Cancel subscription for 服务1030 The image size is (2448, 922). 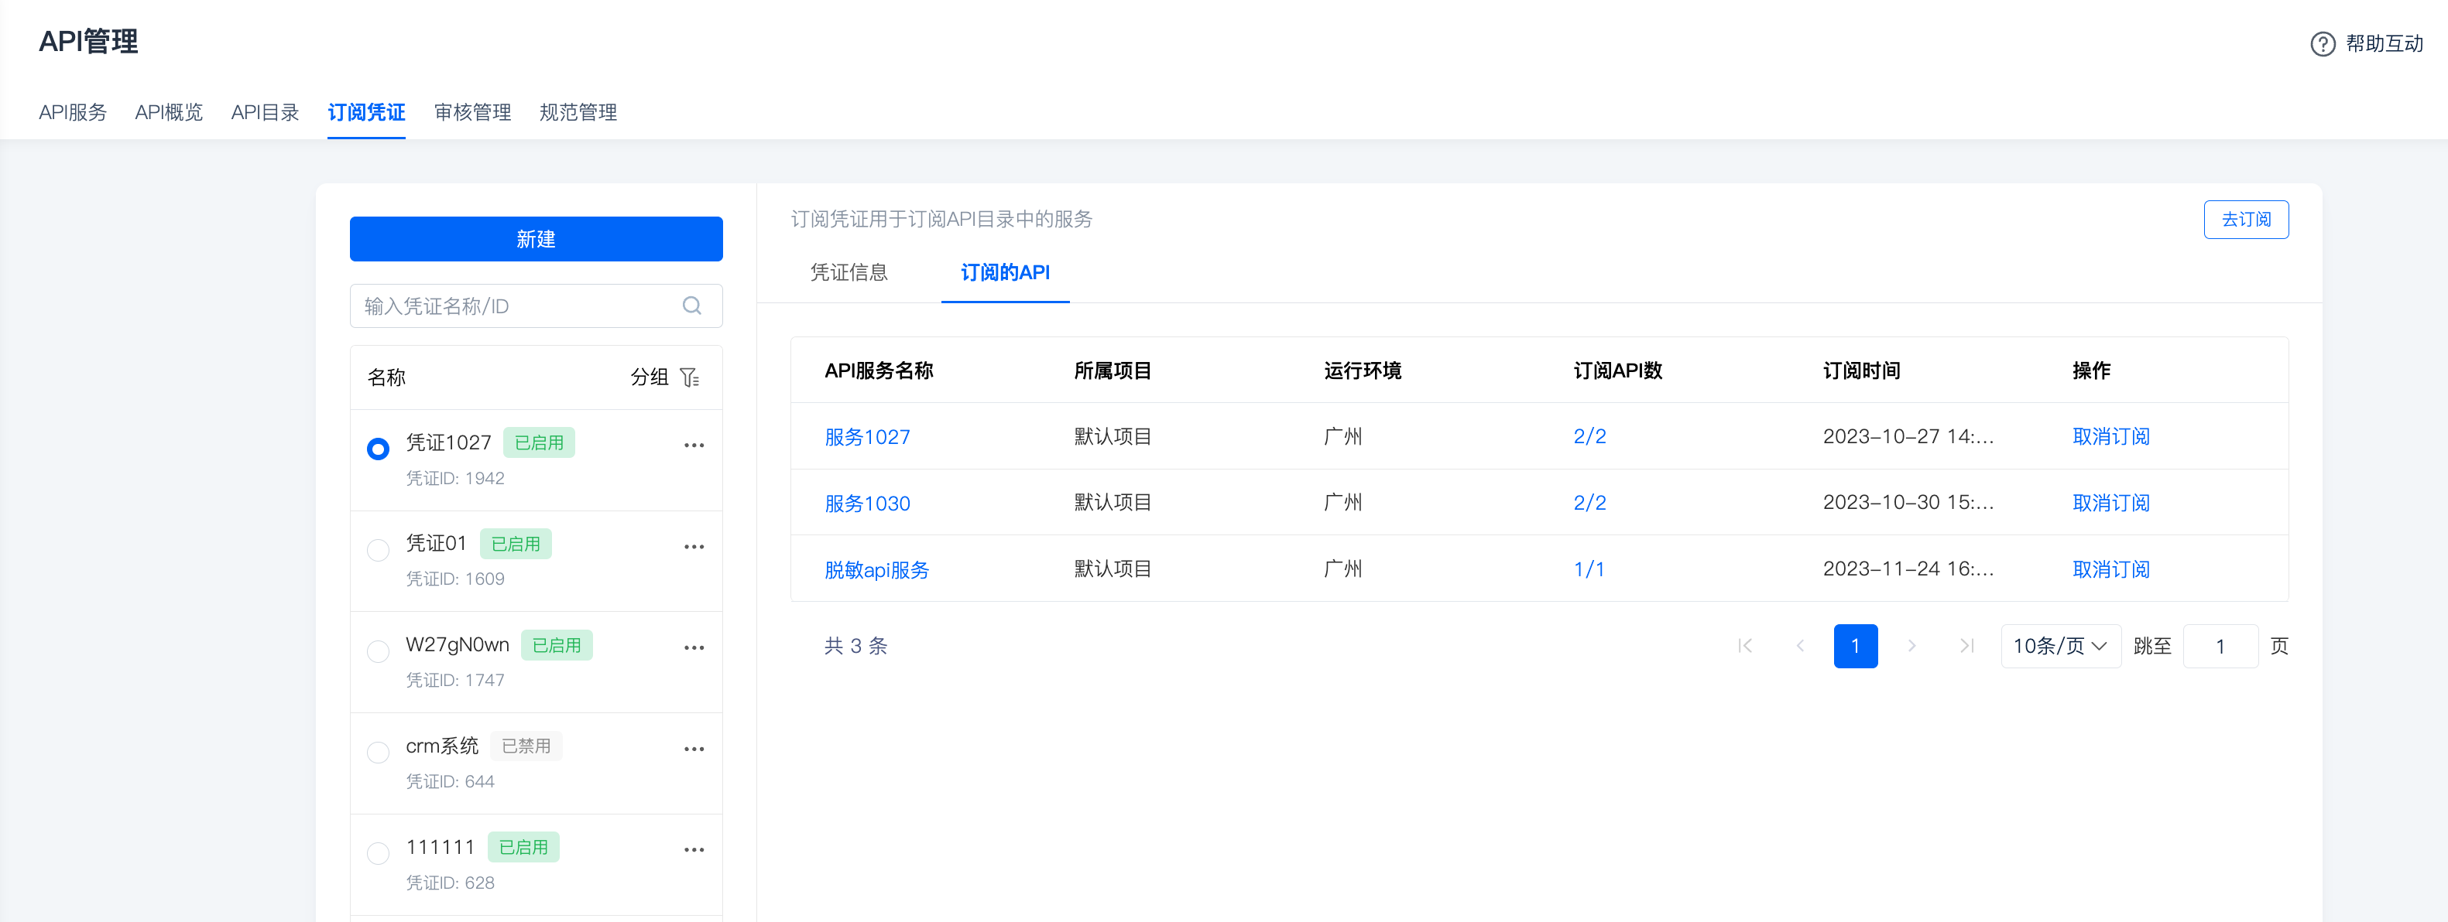point(2110,504)
